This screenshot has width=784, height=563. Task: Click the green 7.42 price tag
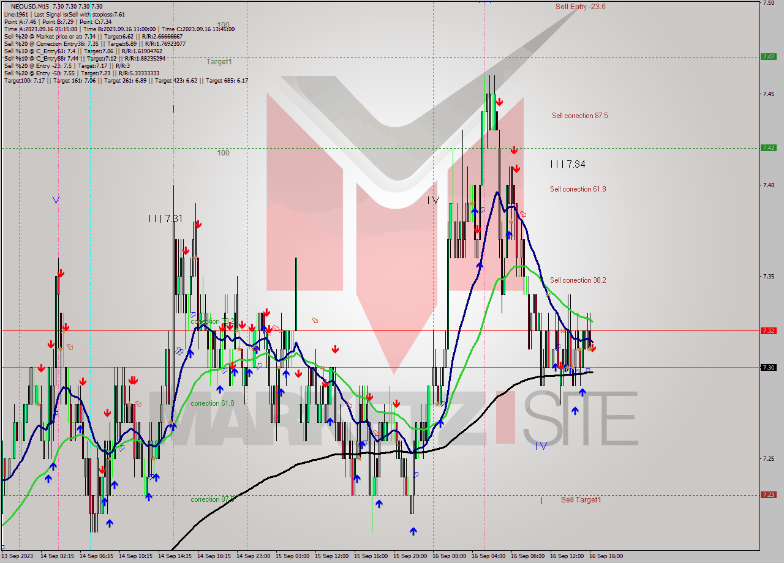point(769,147)
